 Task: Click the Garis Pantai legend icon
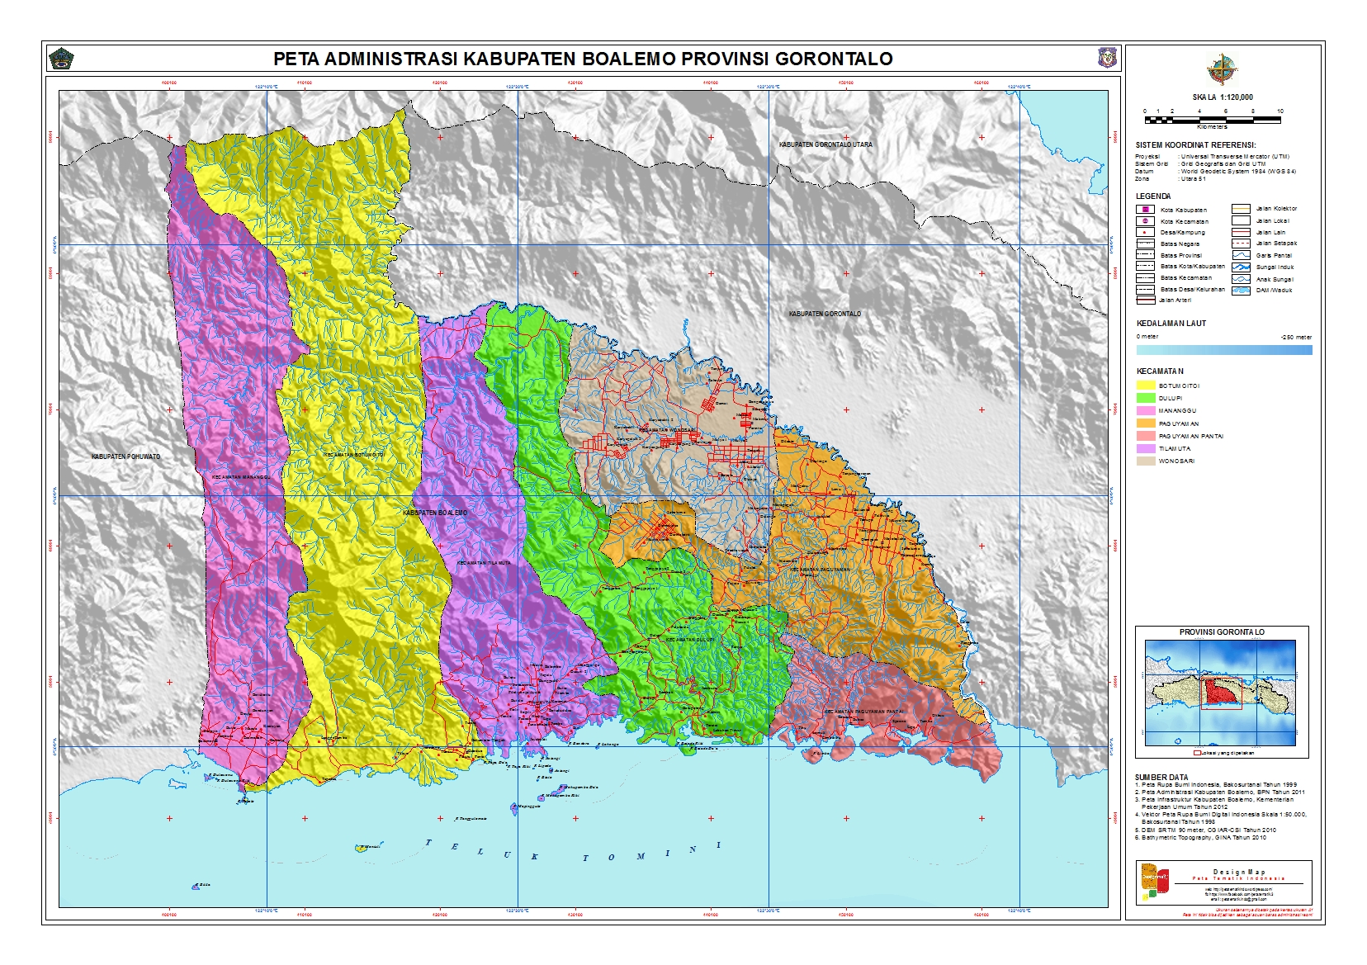click(1240, 256)
